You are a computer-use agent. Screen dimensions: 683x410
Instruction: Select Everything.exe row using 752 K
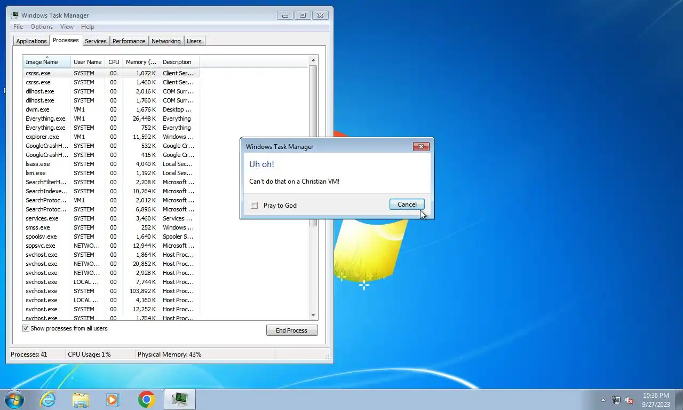click(x=111, y=128)
